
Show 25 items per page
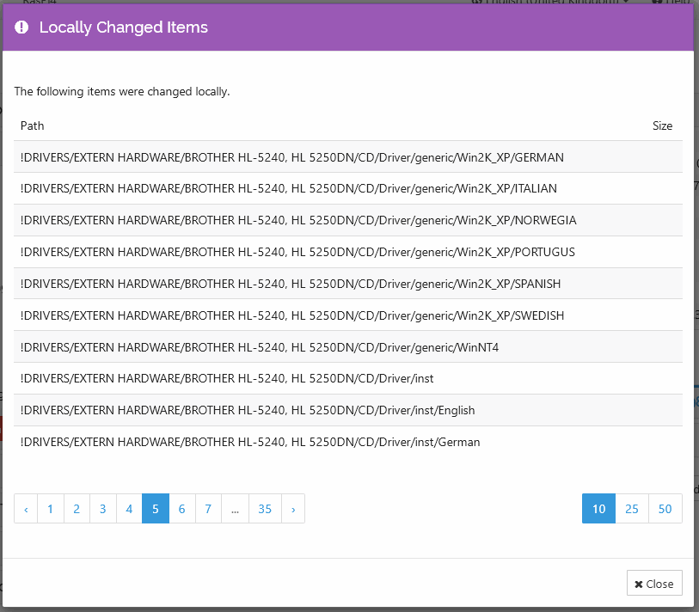632,509
